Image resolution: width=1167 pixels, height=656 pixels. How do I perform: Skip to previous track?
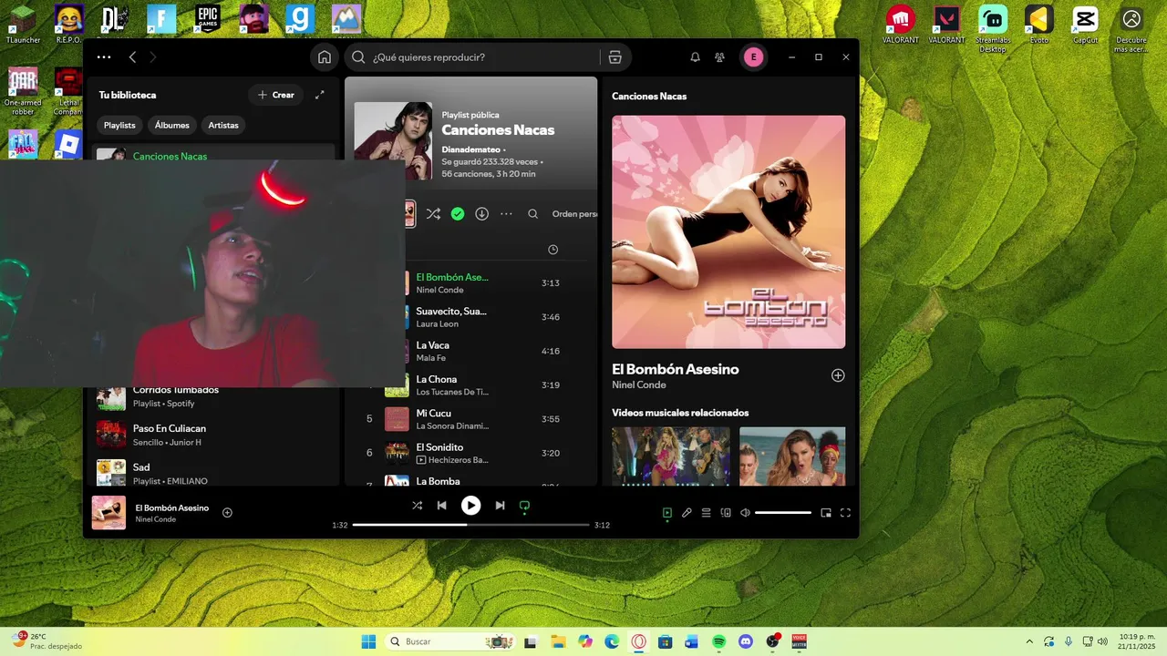coord(441,505)
